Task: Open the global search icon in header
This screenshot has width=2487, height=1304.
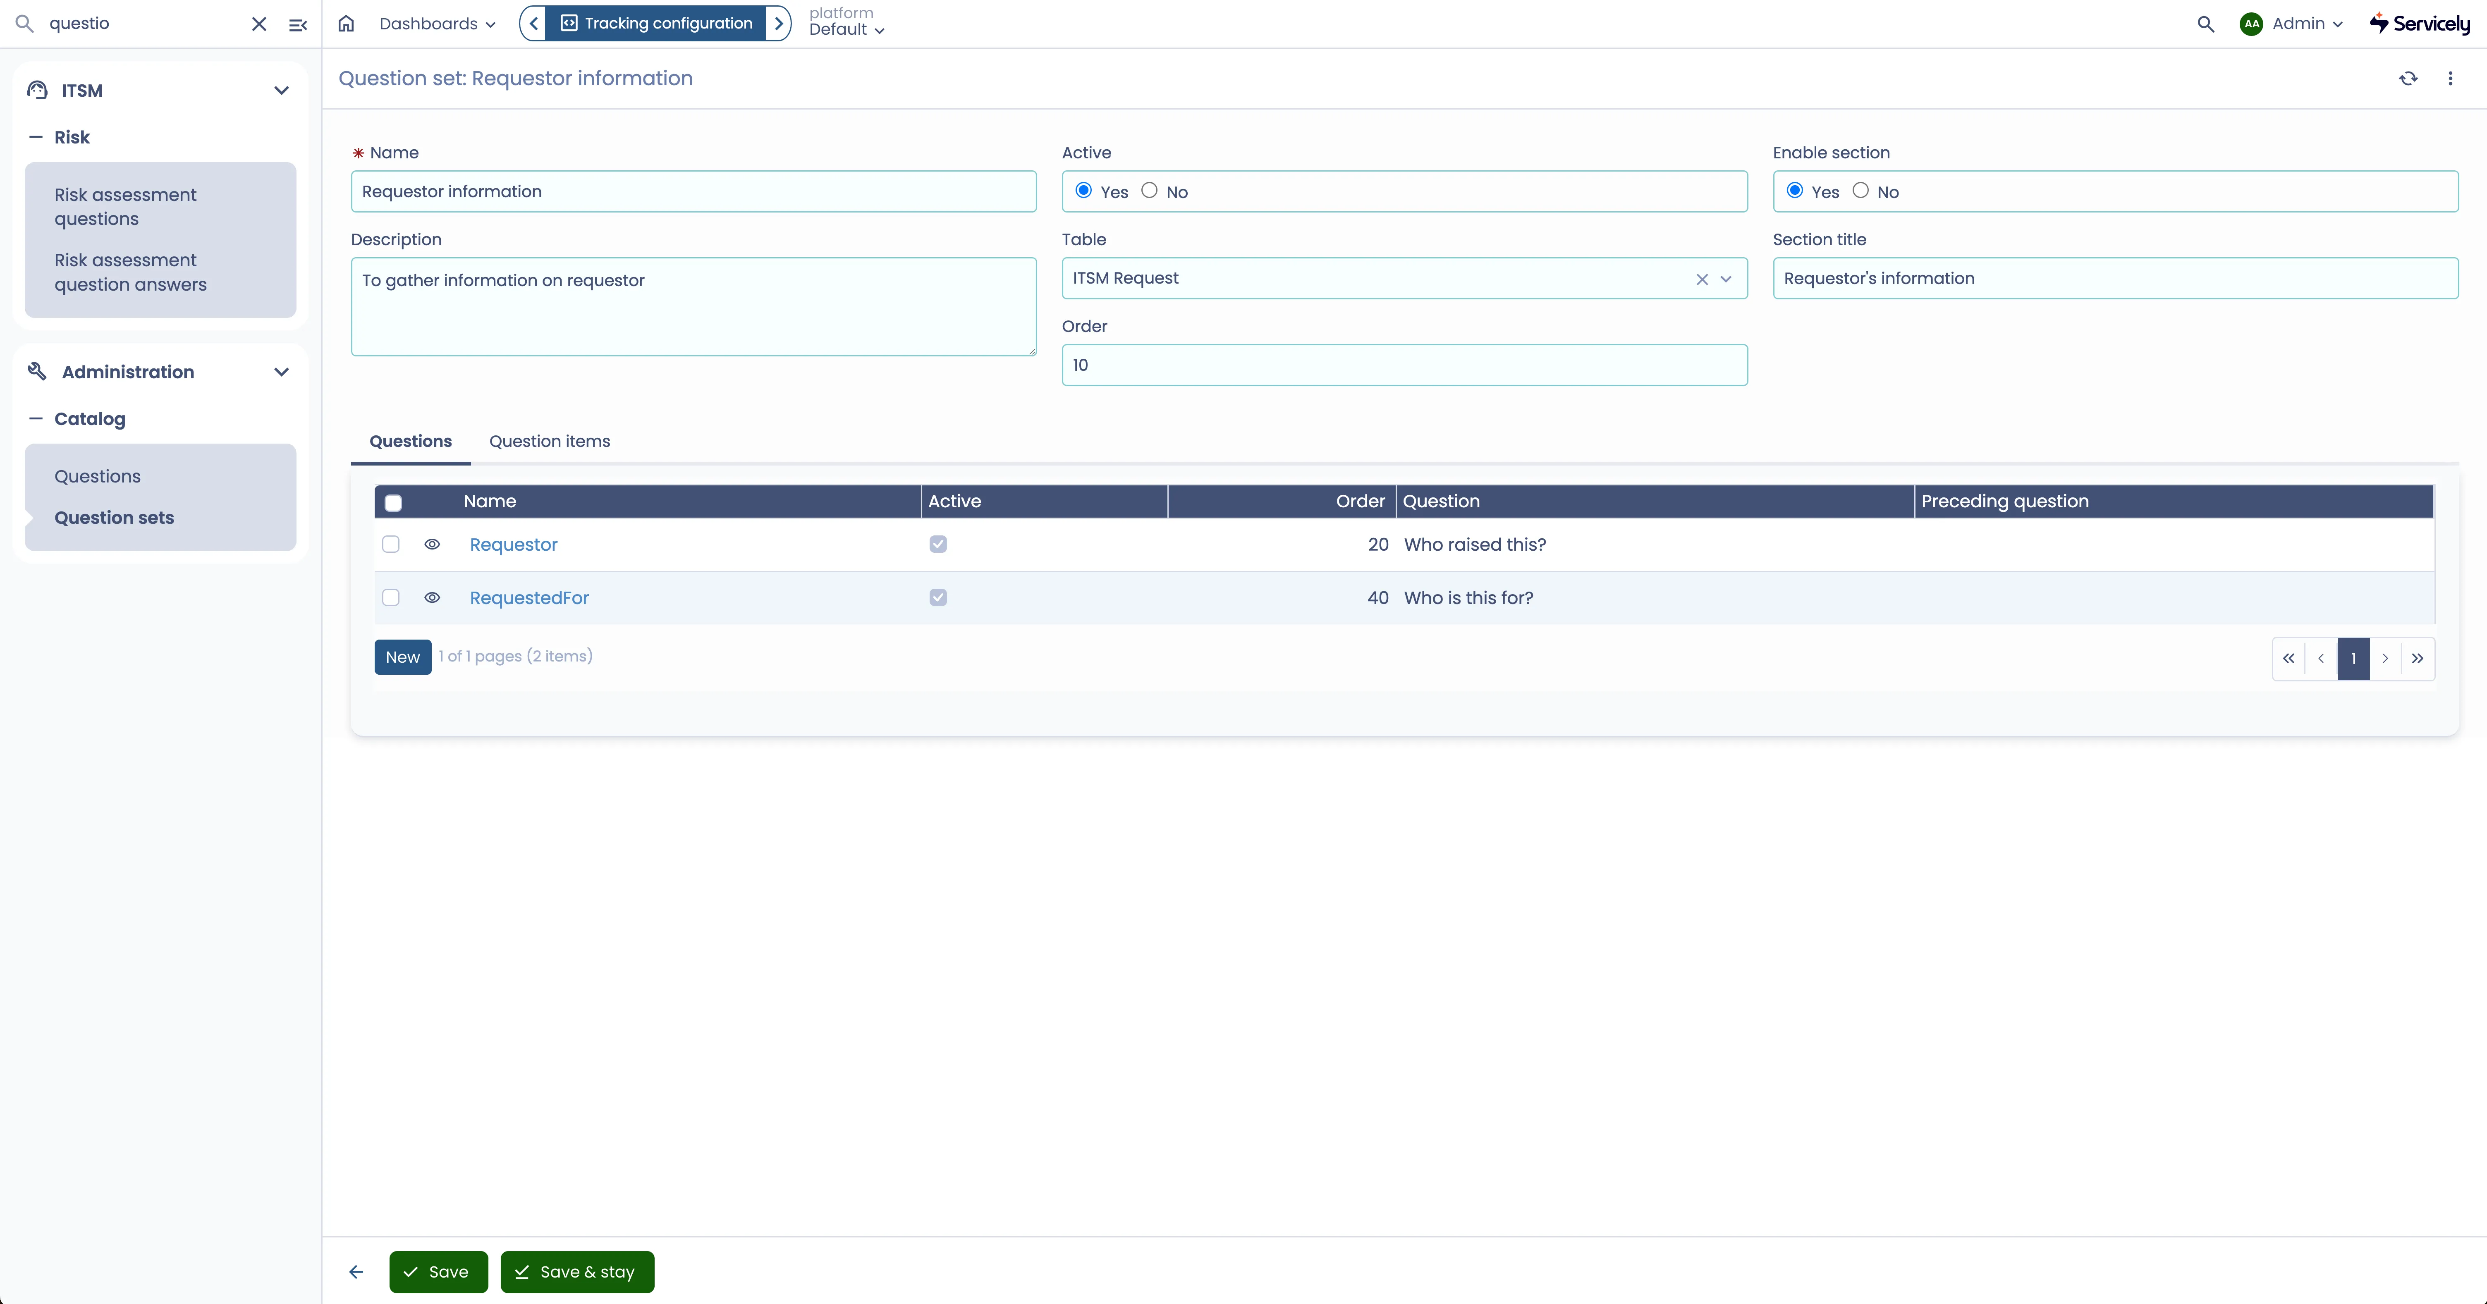Action: coord(2206,24)
